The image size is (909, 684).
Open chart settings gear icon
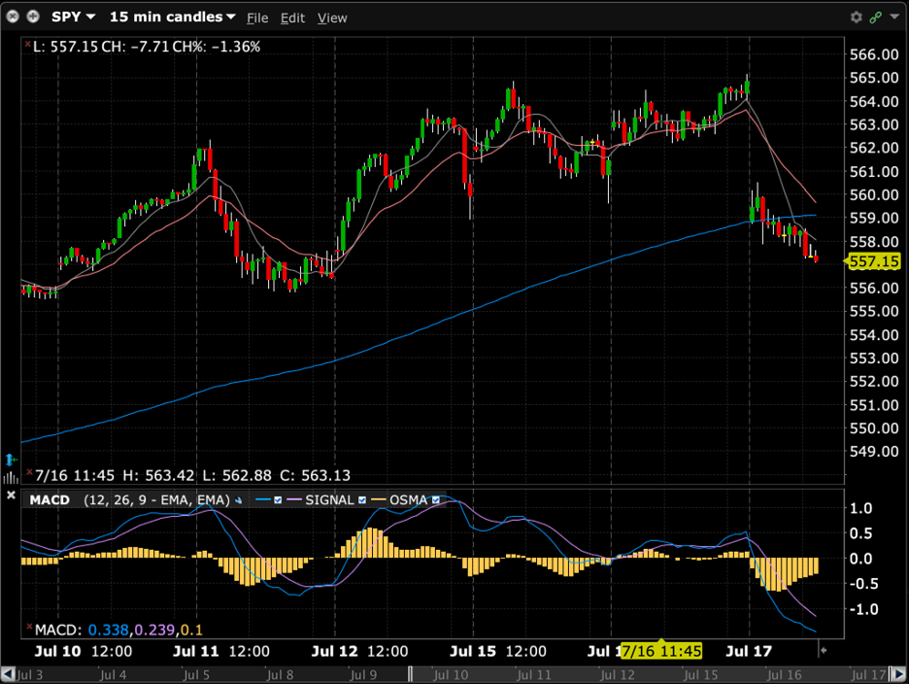[857, 17]
